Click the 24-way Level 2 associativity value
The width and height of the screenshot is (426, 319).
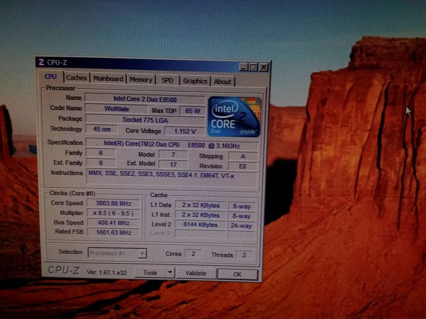(241, 226)
